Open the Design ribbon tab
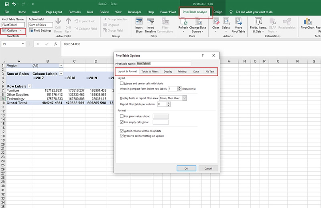Viewport: 321px width, 208px height. click(218, 12)
